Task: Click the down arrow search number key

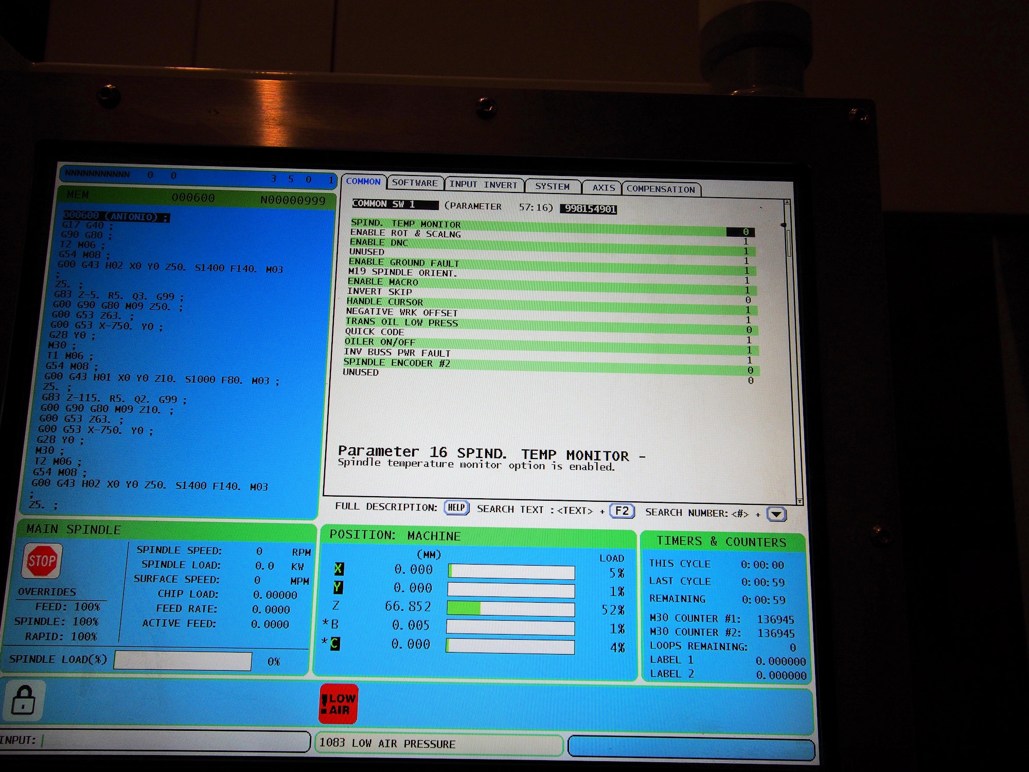Action: click(776, 514)
